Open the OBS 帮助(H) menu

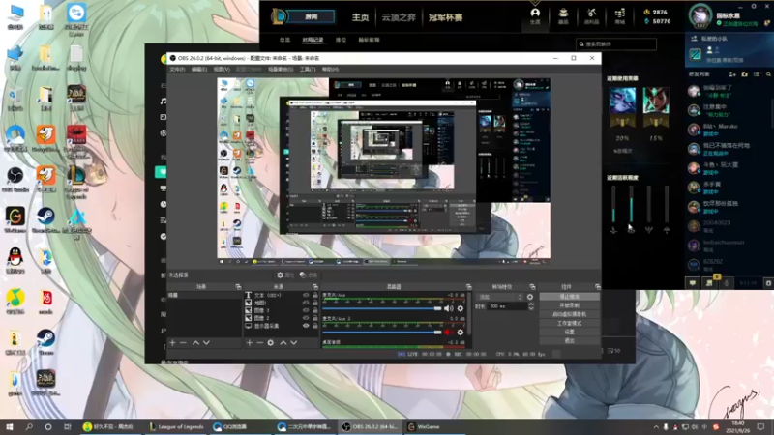pos(330,69)
